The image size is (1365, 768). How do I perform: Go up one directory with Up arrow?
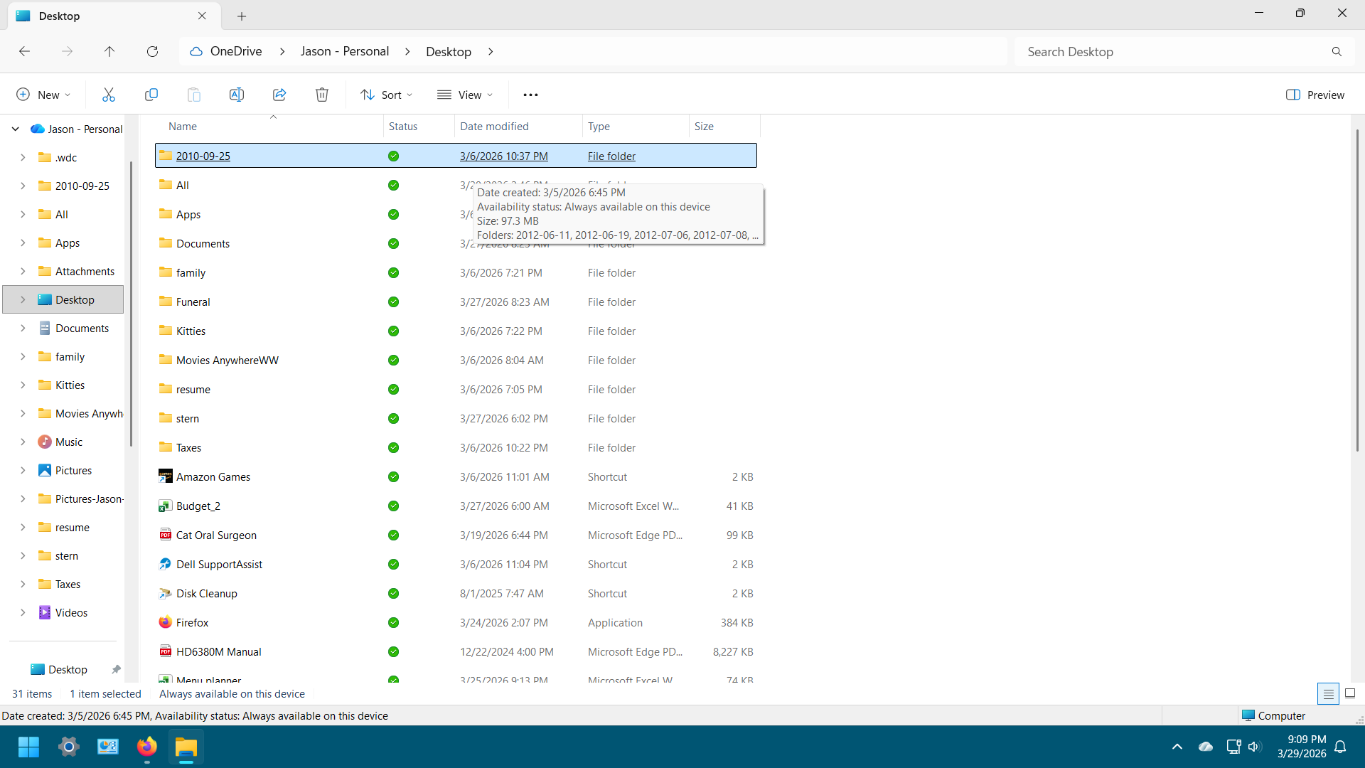[x=109, y=51]
